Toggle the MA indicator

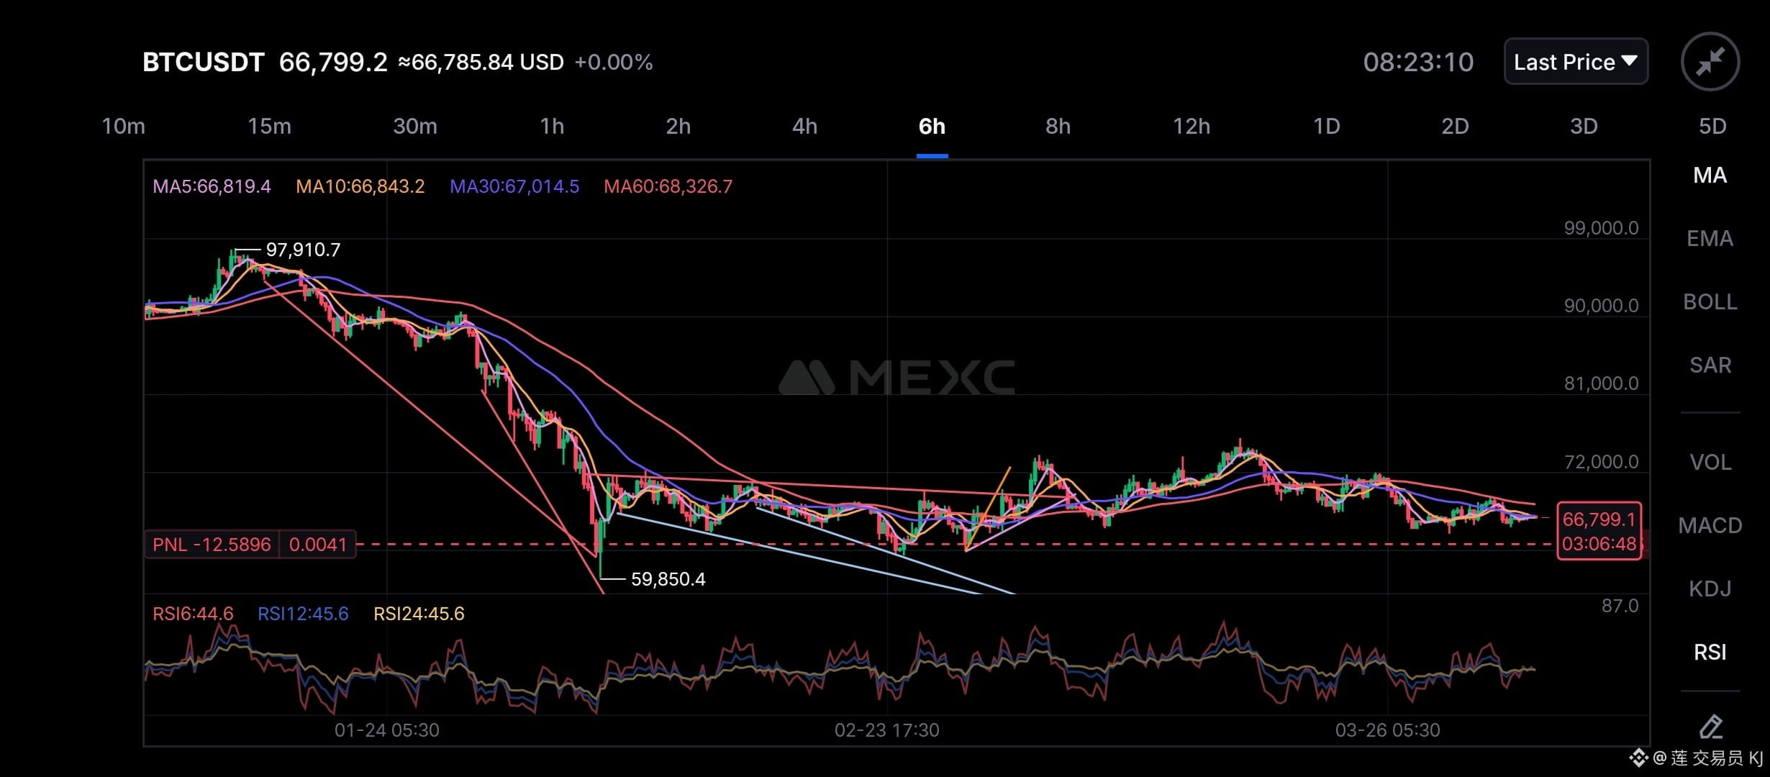(x=1710, y=176)
